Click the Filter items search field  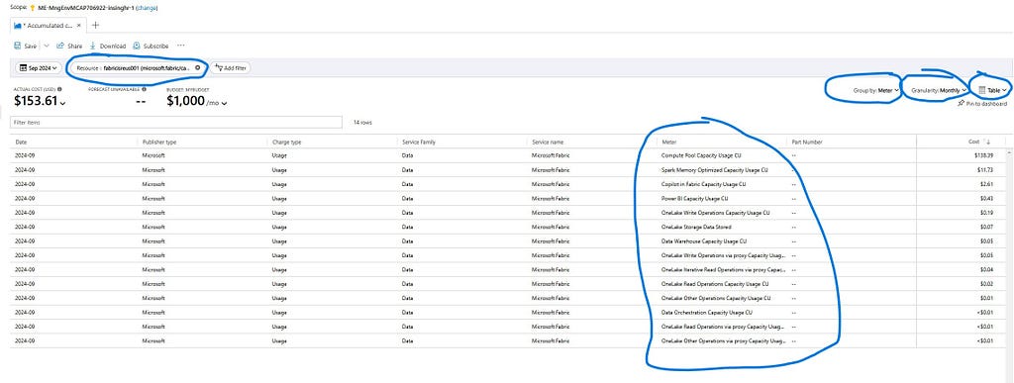point(176,122)
